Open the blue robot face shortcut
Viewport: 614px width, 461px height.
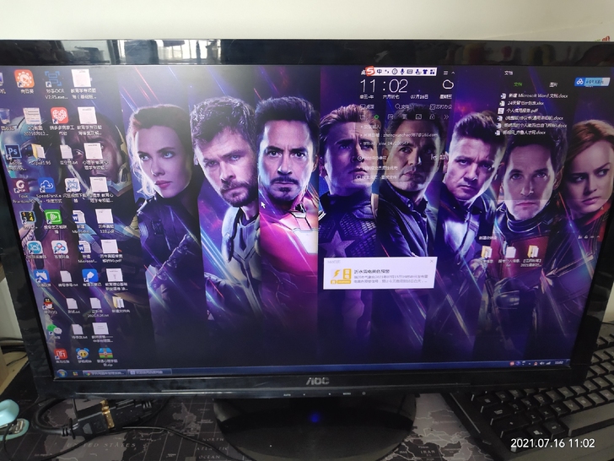pos(35,247)
